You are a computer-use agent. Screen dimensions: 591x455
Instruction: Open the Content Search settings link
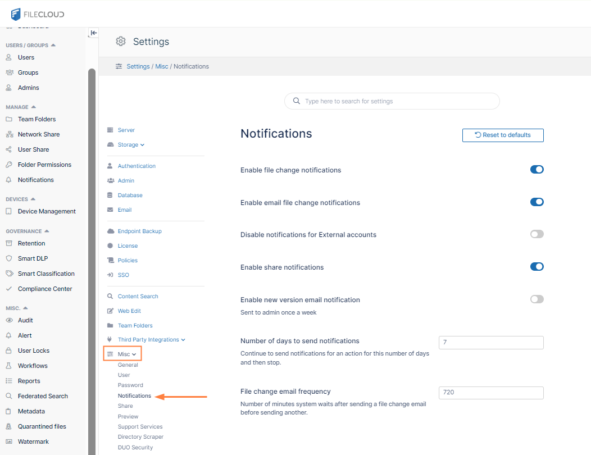pyautogui.click(x=138, y=296)
